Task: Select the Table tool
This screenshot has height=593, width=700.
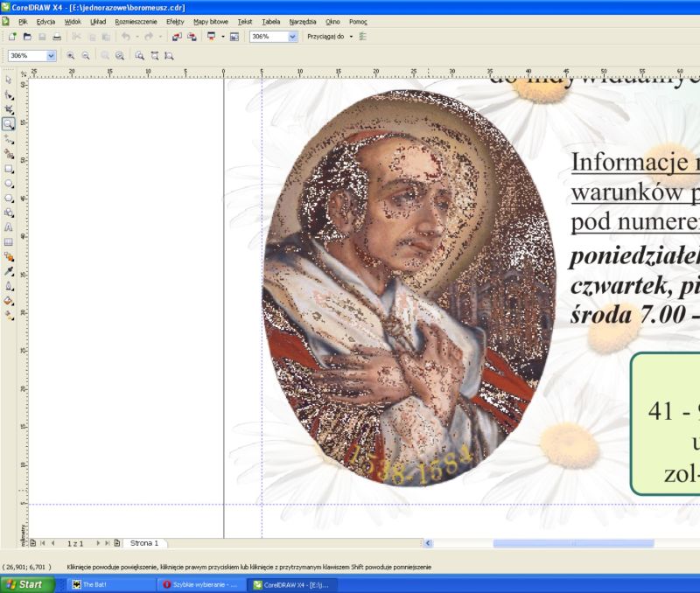Action: point(8,242)
